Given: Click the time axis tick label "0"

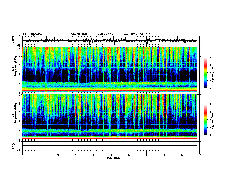Looking at the screenshot, I should coord(22,155).
